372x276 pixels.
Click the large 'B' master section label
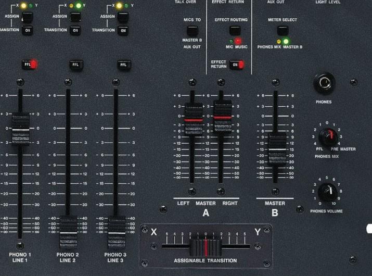pyautogui.click(x=275, y=213)
